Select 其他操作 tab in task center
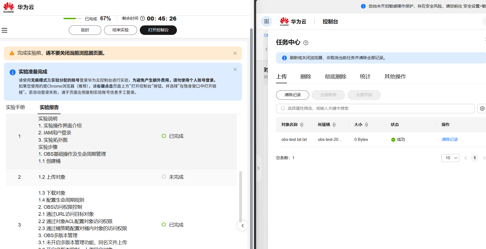The height and width of the screenshot is (249, 486). (395, 77)
